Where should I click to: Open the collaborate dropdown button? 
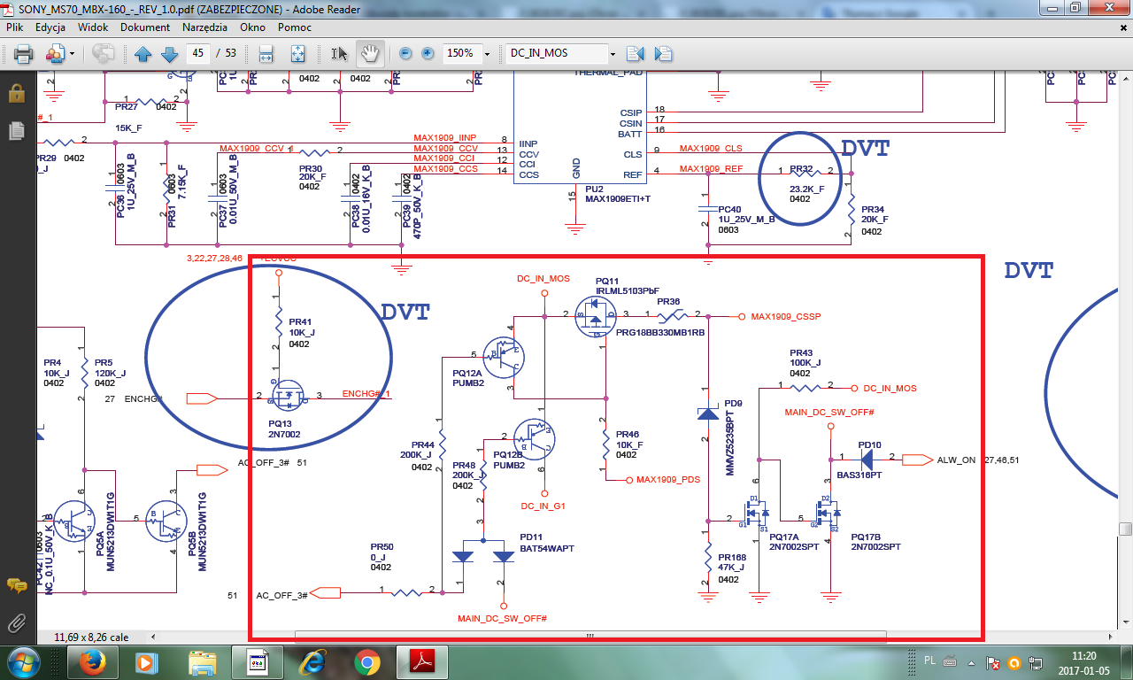[x=59, y=53]
